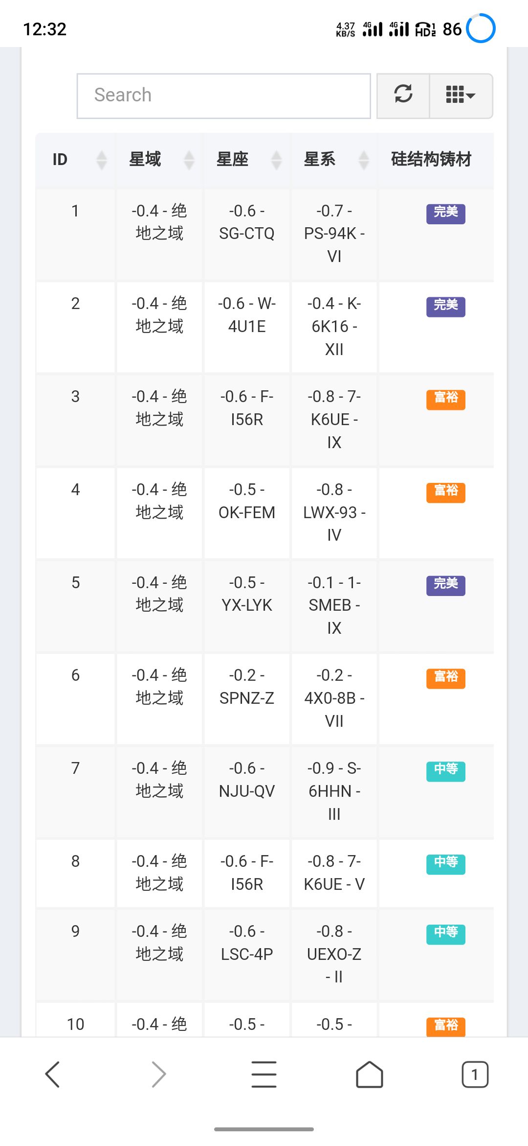Tap the browser forward arrow
The image size is (528, 1146).
coord(158,1074)
